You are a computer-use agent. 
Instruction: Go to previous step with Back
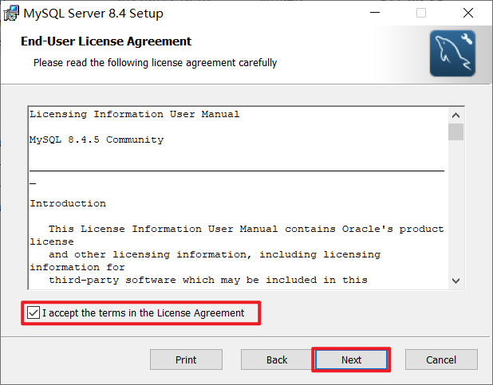[277, 359]
